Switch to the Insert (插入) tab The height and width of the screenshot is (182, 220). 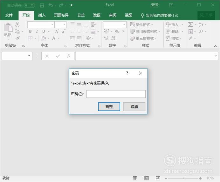(42, 15)
